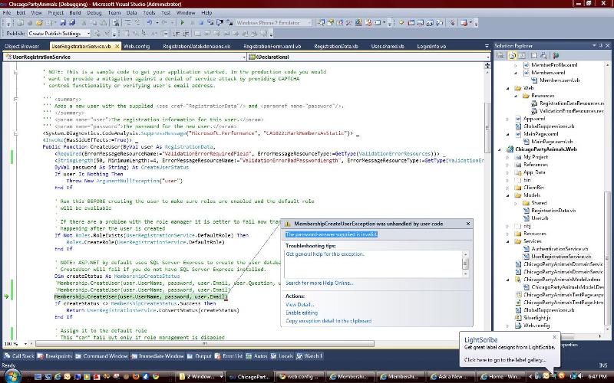Screen dimensions: 614x383
Task: Expand the References node in Solution Explorer
Action: point(508,165)
